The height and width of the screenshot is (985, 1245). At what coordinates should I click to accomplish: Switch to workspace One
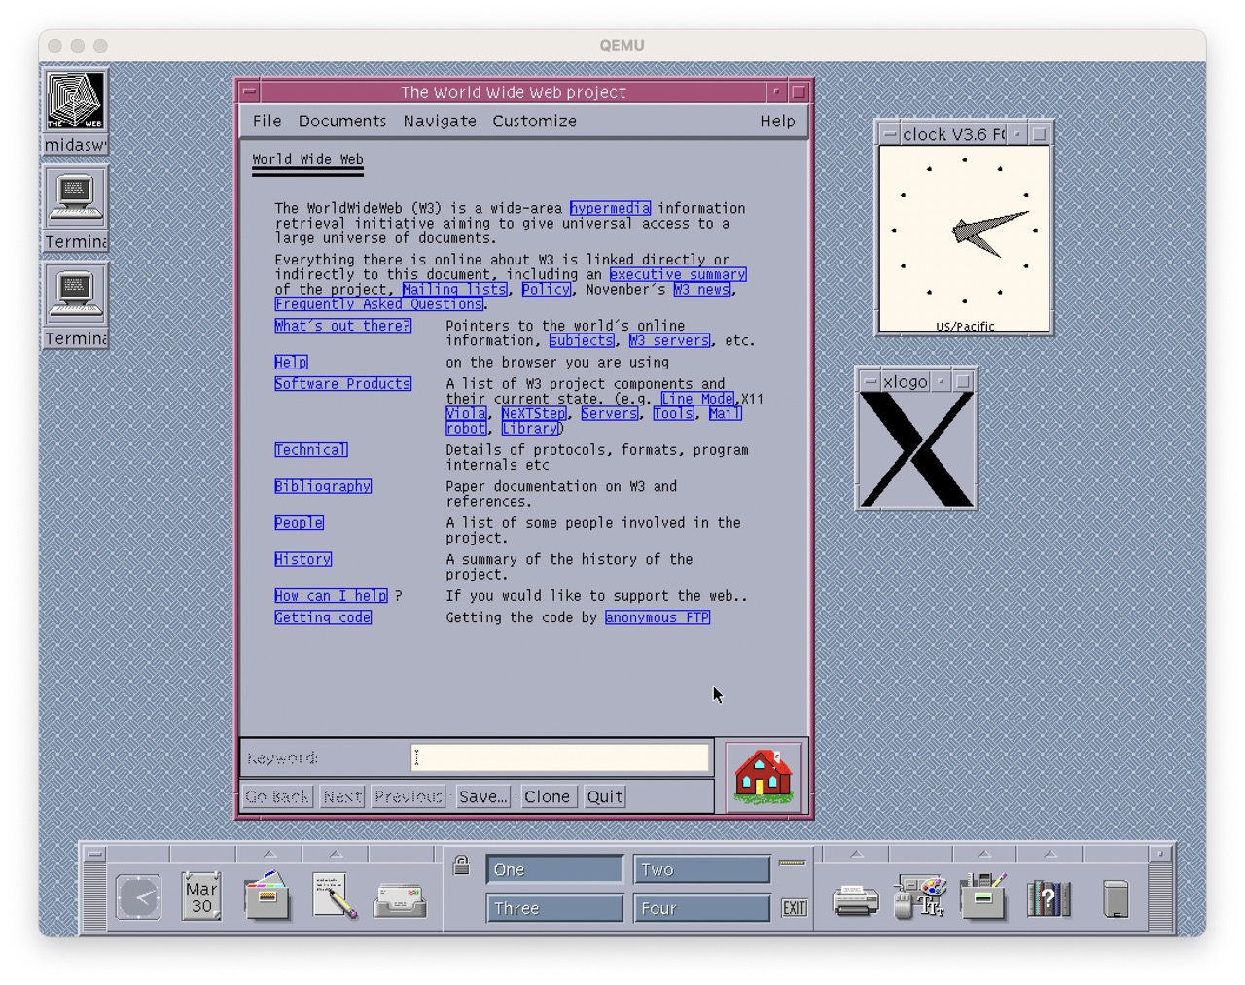pos(554,869)
